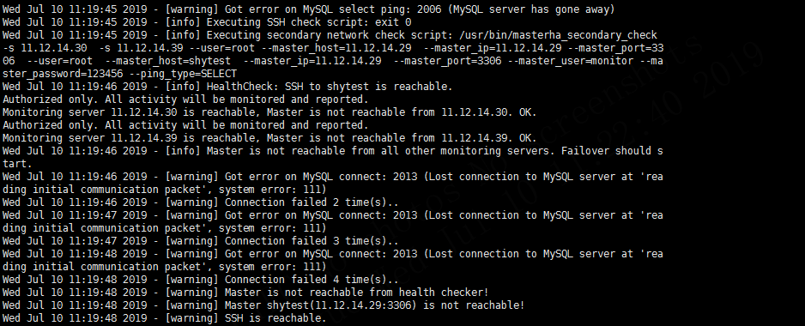The height and width of the screenshot is (326, 805).
Task: Click the 'Connection failed 2 time(s)' warning
Action: (x=200, y=202)
